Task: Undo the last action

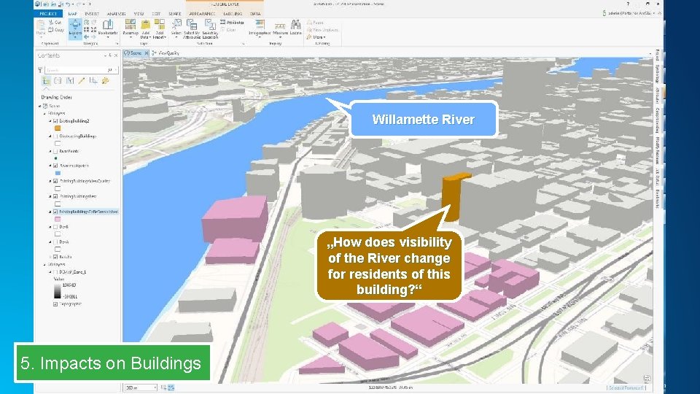Action: point(68,4)
